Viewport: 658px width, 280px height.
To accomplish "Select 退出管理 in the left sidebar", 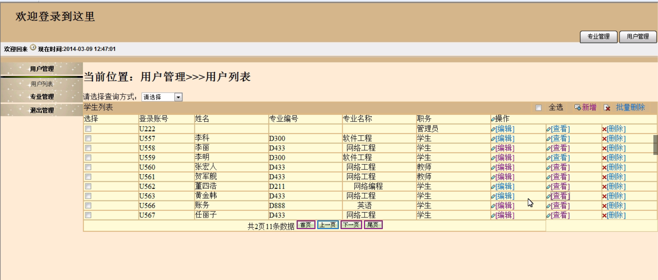I will tap(42, 110).
